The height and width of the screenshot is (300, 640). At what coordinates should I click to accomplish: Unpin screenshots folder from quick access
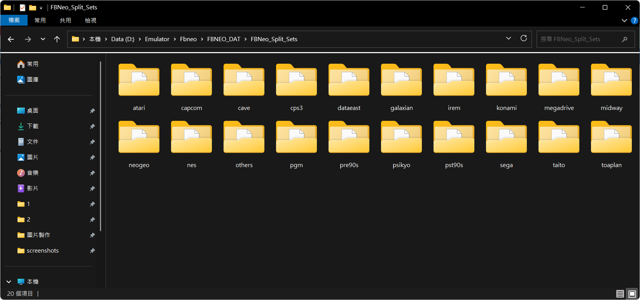(x=92, y=251)
